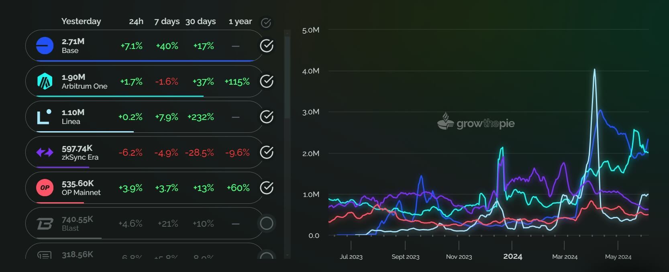Viewport: 669px width, 272px height.
Task: Click the Nov 2023 axis label
Action: point(459,257)
